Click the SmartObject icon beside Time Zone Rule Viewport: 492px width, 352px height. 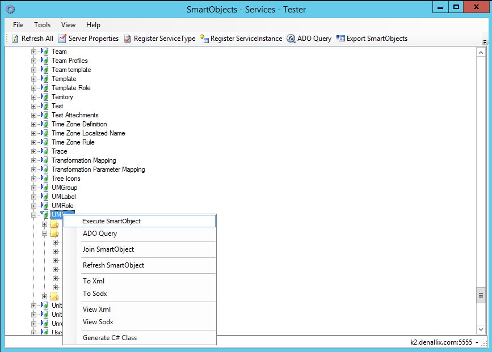(45, 143)
